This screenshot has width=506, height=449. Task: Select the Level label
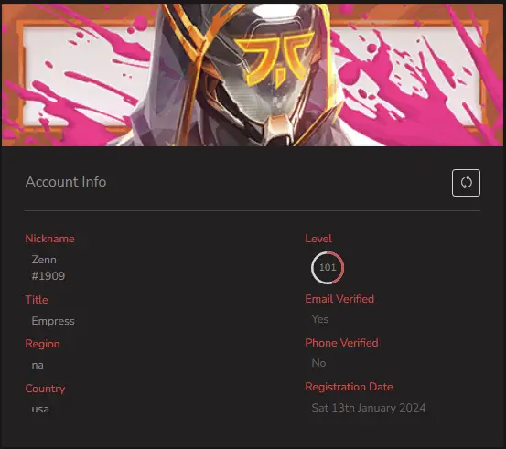pos(318,239)
